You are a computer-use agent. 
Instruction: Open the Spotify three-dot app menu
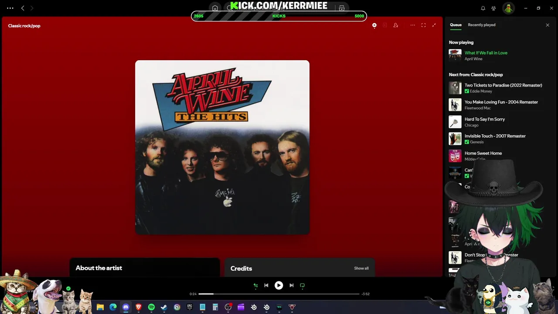pos(10,8)
